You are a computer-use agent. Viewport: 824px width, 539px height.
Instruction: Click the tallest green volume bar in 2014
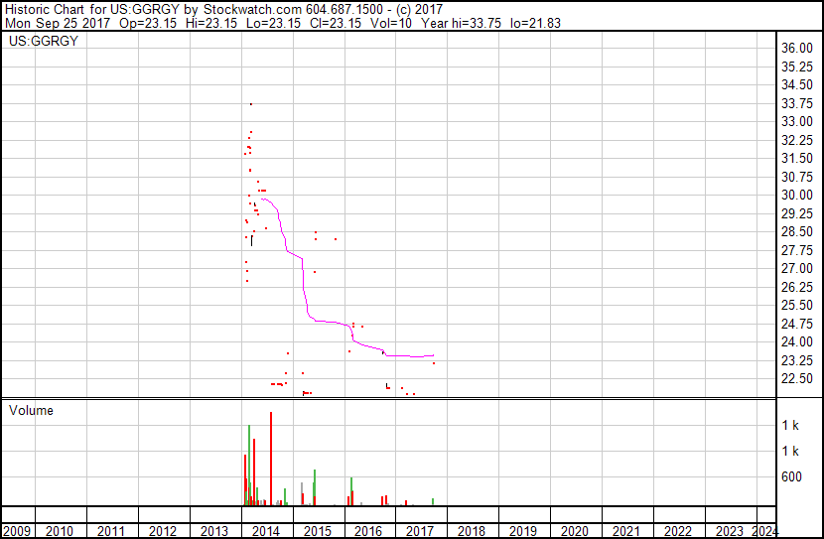249,465
